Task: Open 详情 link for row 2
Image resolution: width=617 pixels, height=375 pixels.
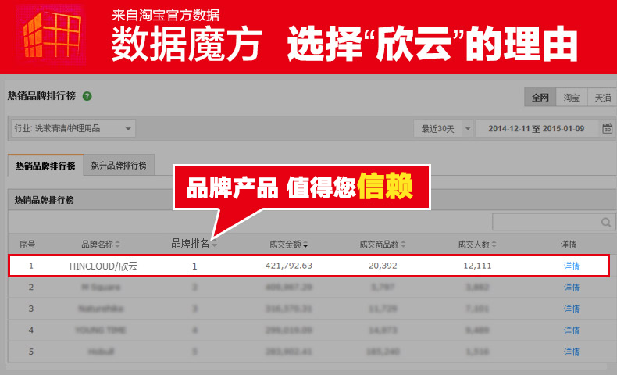Action: (572, 287)
